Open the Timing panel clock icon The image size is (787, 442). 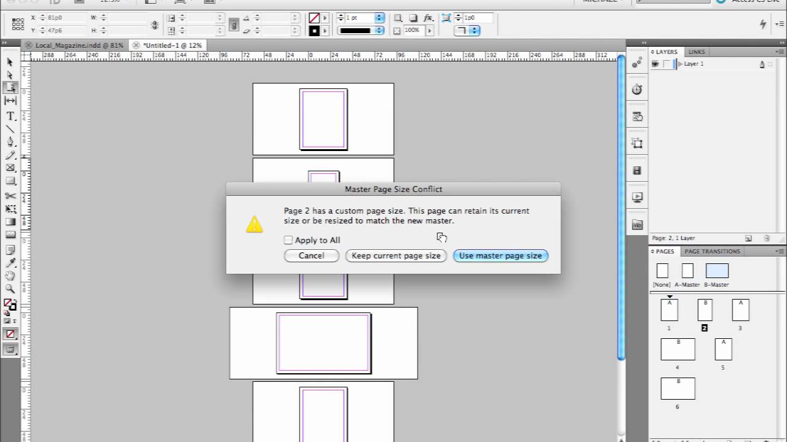point(637,90)
